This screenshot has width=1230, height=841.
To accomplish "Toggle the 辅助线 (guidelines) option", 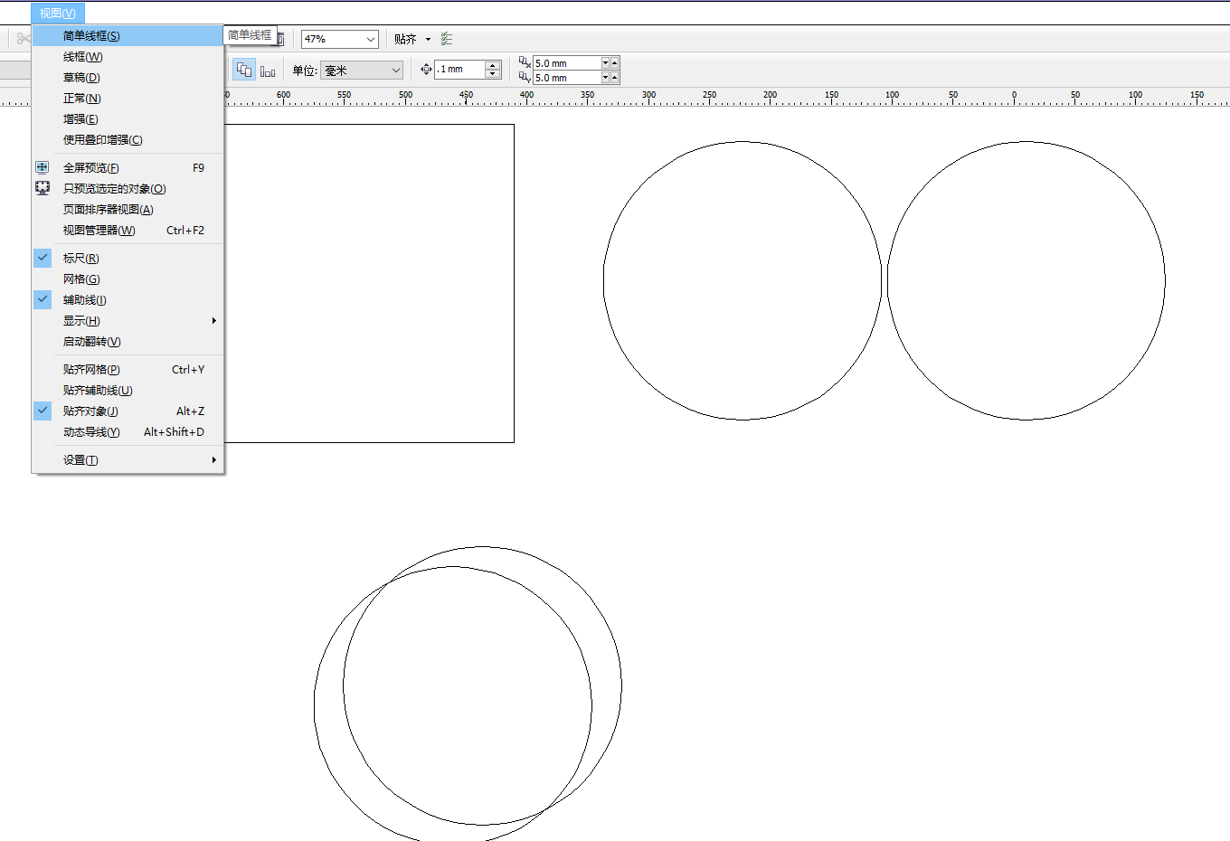I will point(85,299).
